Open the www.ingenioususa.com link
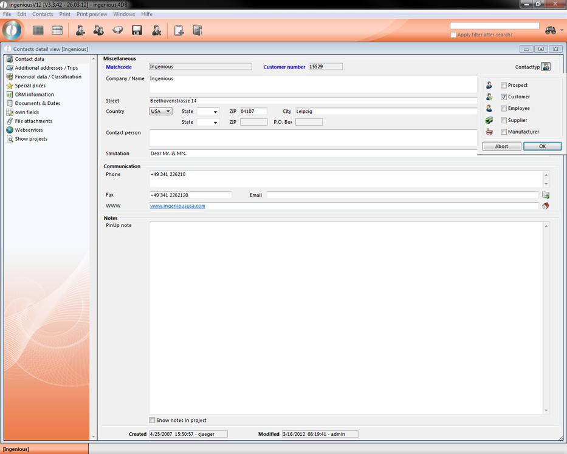This screenshot has height=454, width=567. tap(177, 206)
